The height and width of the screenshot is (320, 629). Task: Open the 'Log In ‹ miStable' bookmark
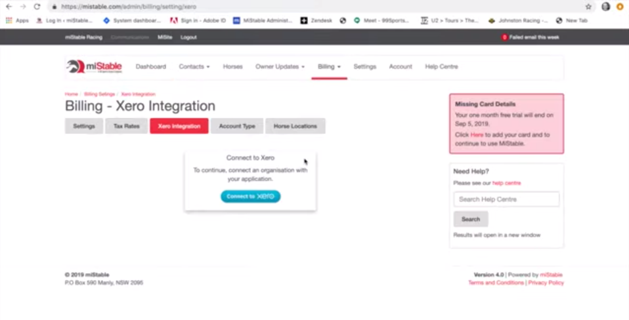pyautogui.click(x=64, y=20)
